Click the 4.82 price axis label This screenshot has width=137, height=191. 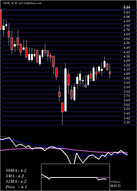127,25
